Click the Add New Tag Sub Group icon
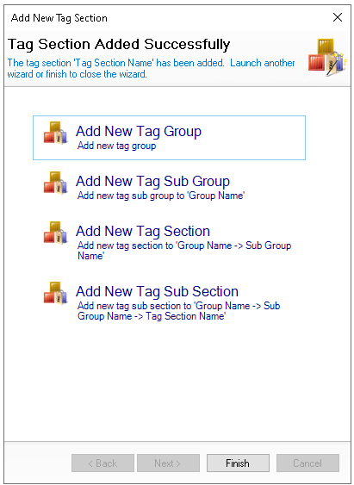Screen dimensions: 354x485 pos(55,183)
